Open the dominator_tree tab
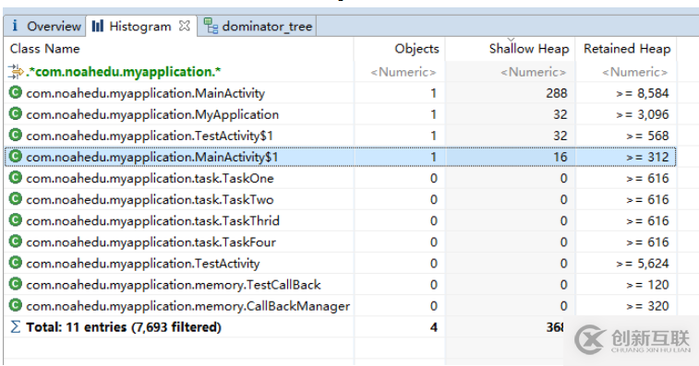Image resolution: width=699 pixels, height=366 pixels. click(x=258, y=26)
